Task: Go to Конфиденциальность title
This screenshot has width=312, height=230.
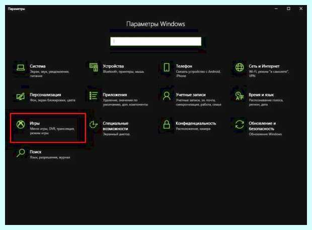Action: tap(196, 124)
